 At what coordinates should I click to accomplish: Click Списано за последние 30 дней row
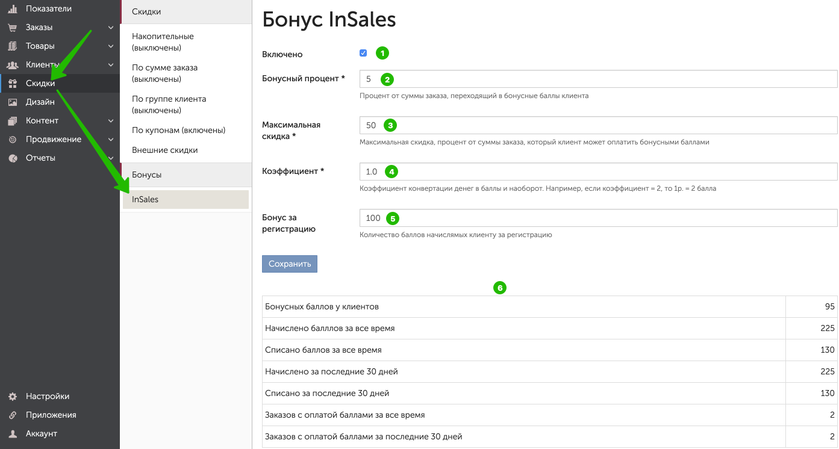point(550,393)
